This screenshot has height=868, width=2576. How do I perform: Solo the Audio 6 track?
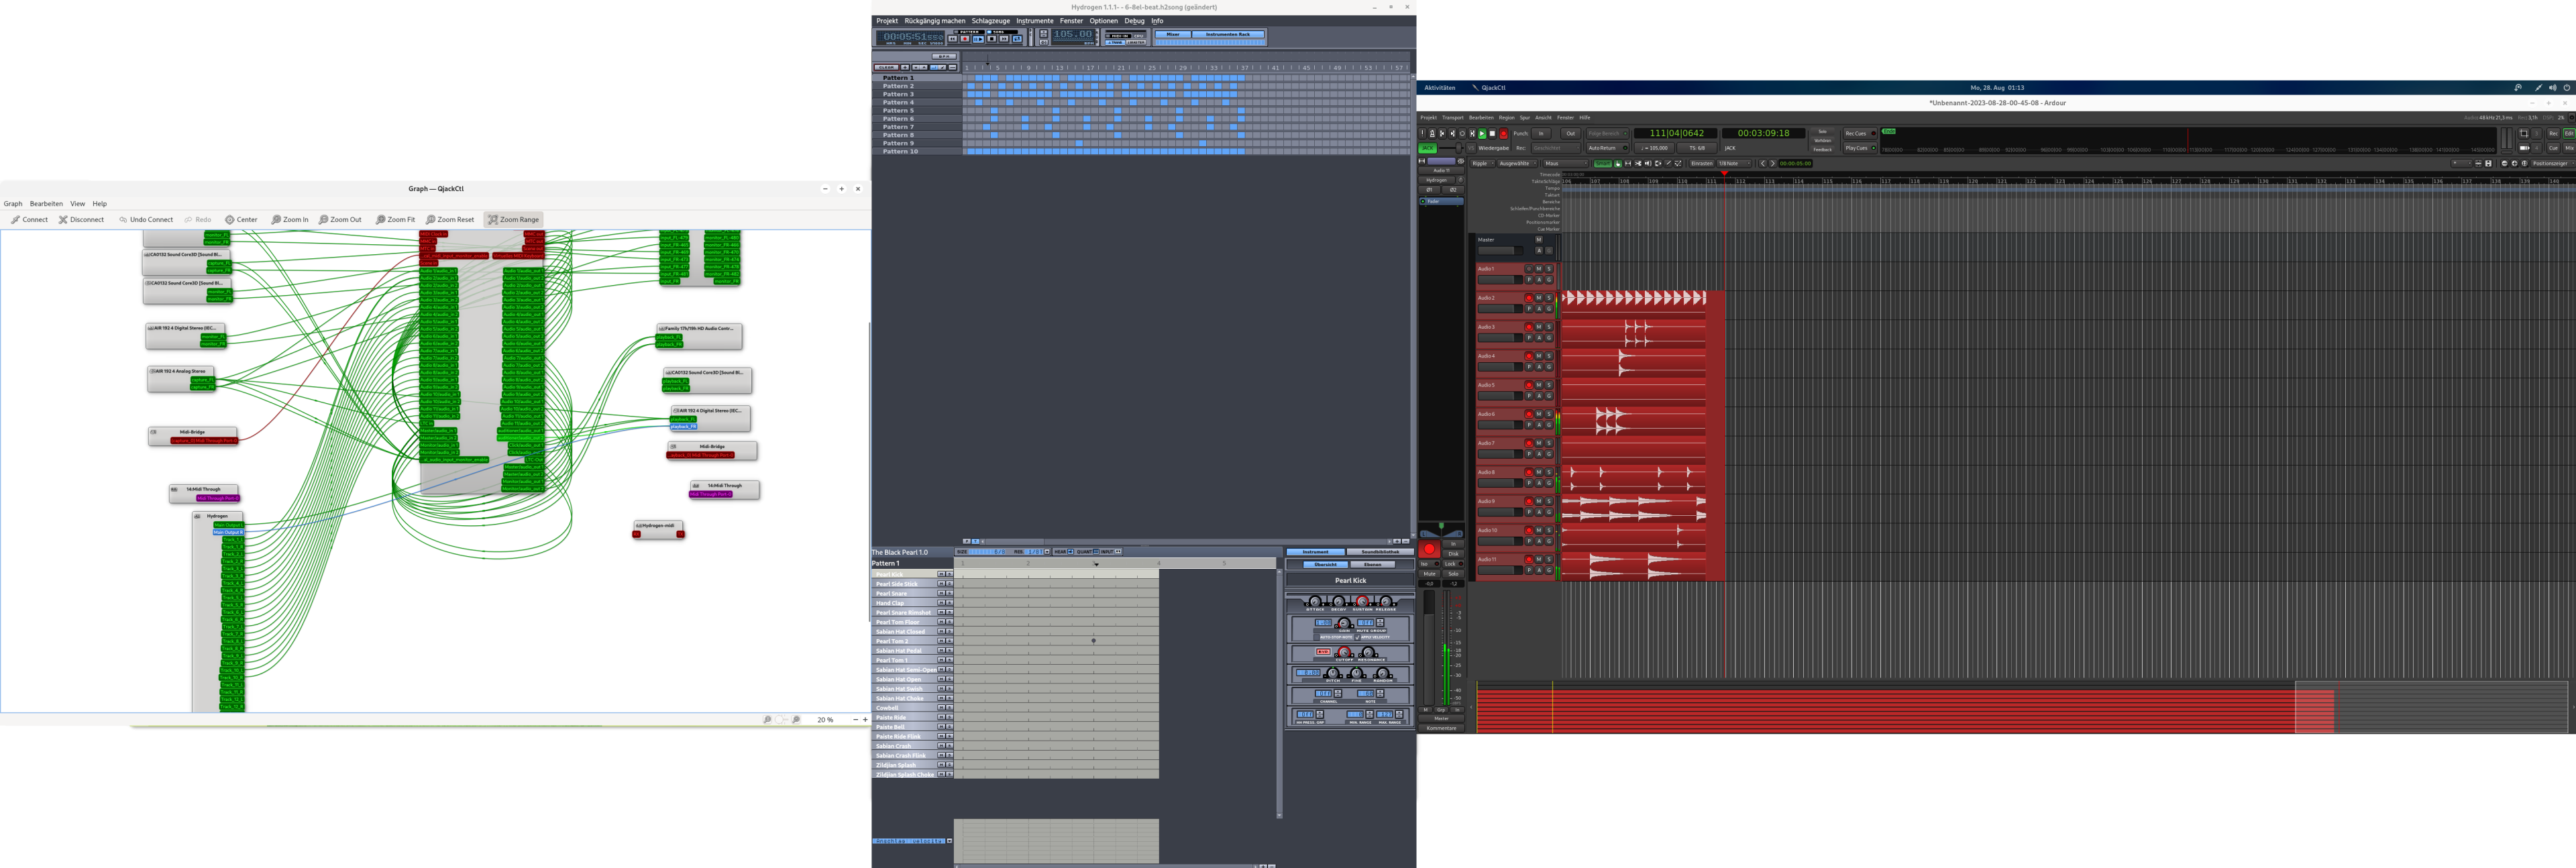pos(1549,414)
